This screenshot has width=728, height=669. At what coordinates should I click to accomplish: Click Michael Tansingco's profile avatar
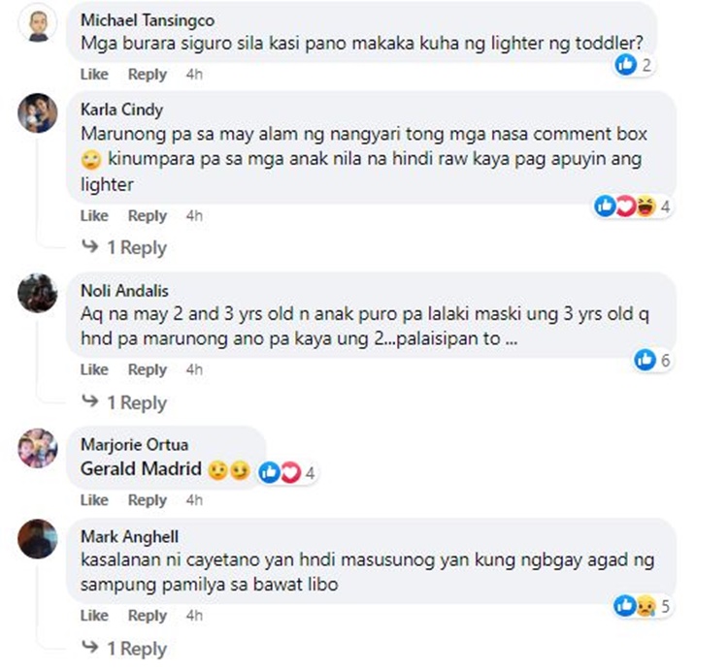coord(37,26)
